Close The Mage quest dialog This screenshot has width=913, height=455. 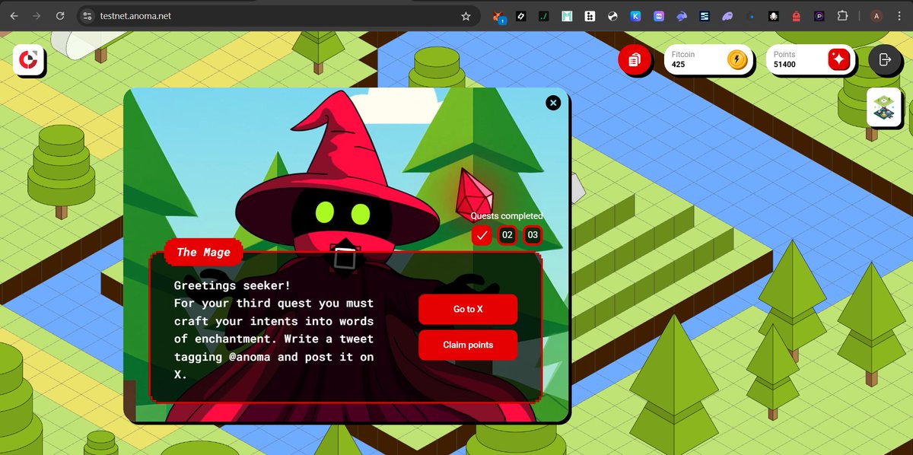pos(553,102)
